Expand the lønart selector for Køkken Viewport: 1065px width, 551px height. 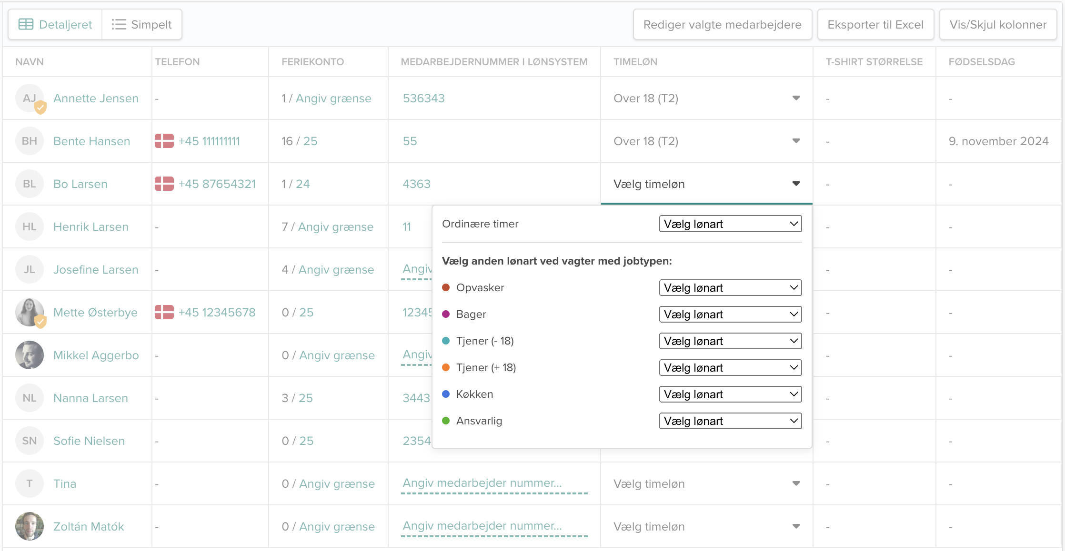[730, 394]
